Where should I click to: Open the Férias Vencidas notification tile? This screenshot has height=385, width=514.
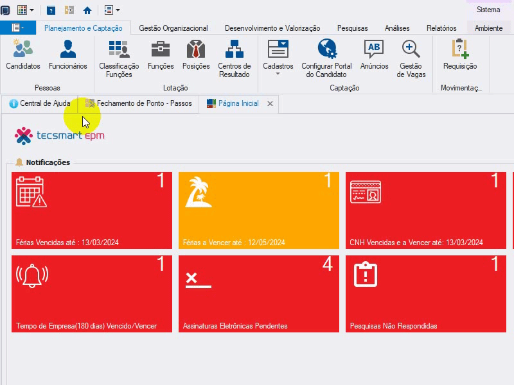[92, 210]
